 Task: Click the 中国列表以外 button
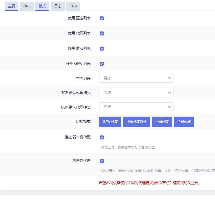click(x=136, y=122)
